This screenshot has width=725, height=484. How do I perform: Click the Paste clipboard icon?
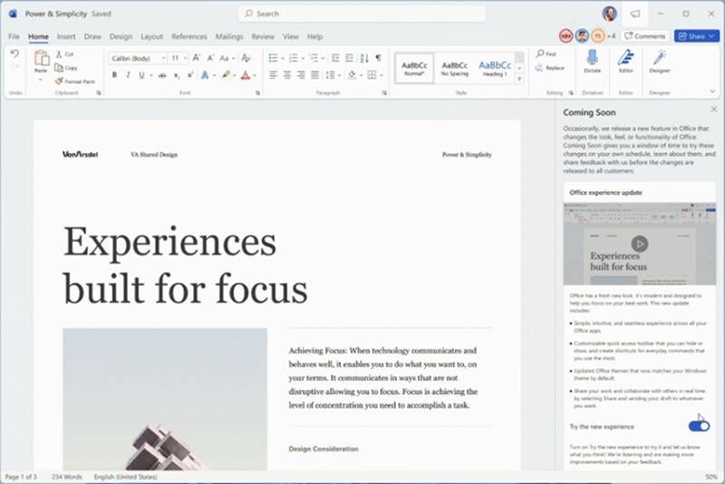41,58
